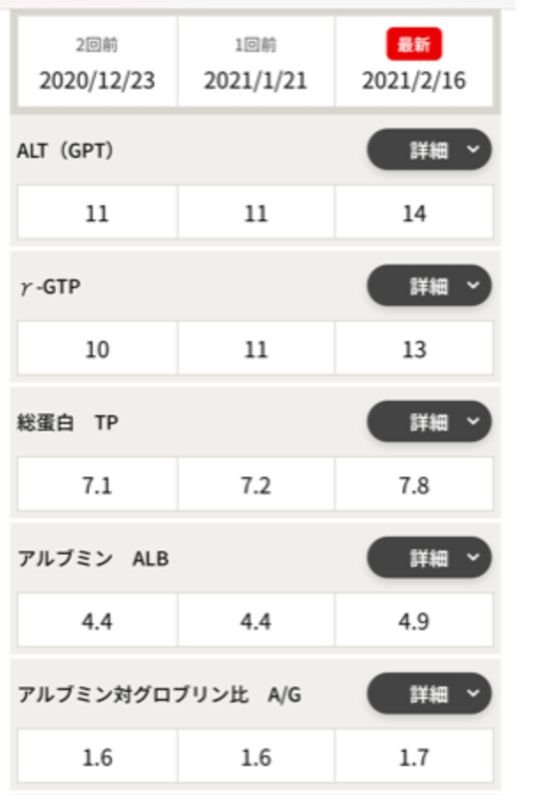The height and width of the screenshot is (795, 533).
Task: Click the chevron icon in 総蛋白 TP 詳細 button
Action: click(473, 421)
